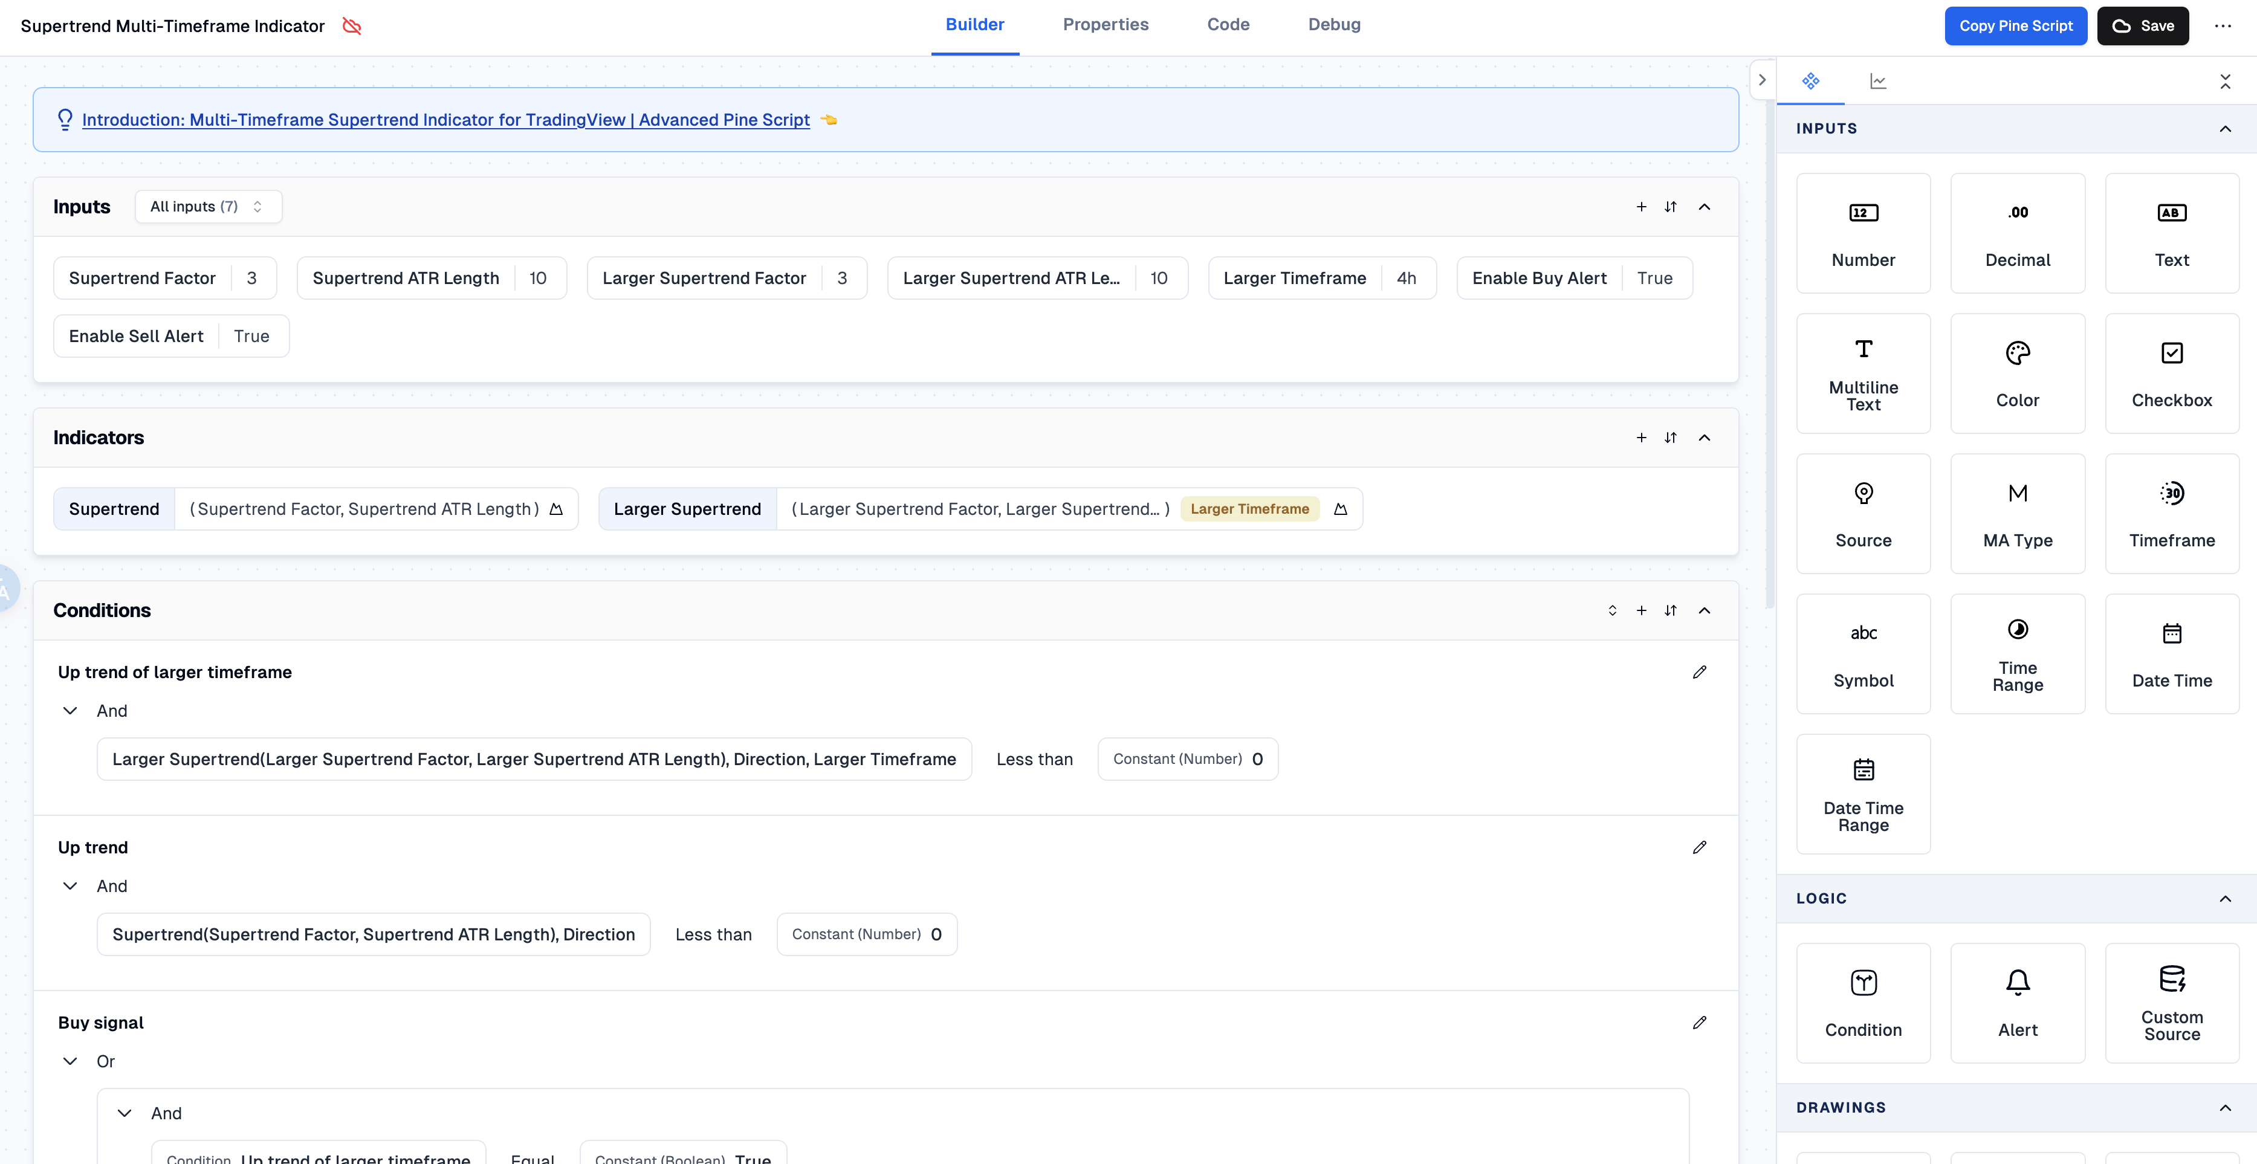Add a Condition logic block
Viewport: 2257px width, 1164px height.
[1863, 1003]
